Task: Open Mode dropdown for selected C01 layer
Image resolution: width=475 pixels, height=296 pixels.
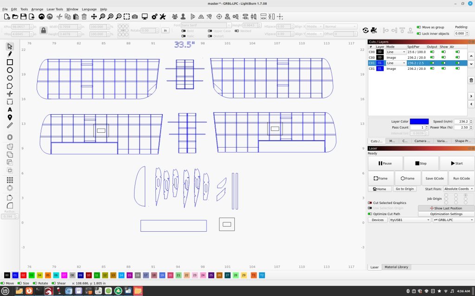Action: click(x=396, y=63)
